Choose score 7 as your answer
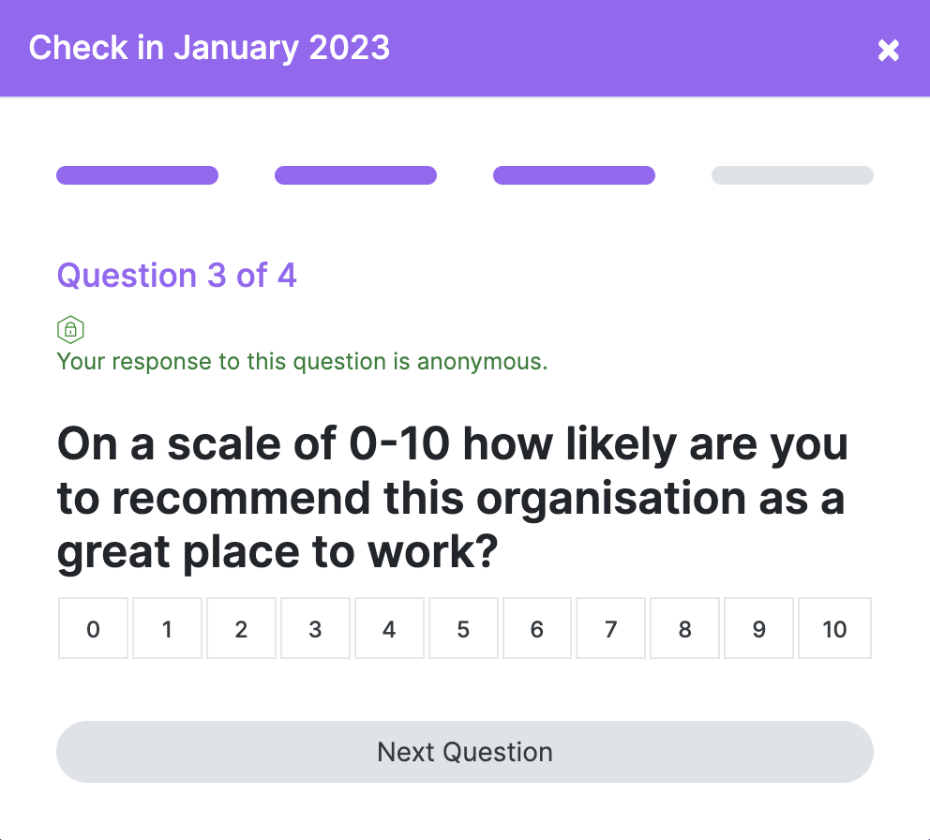 [x=610, y=628]
